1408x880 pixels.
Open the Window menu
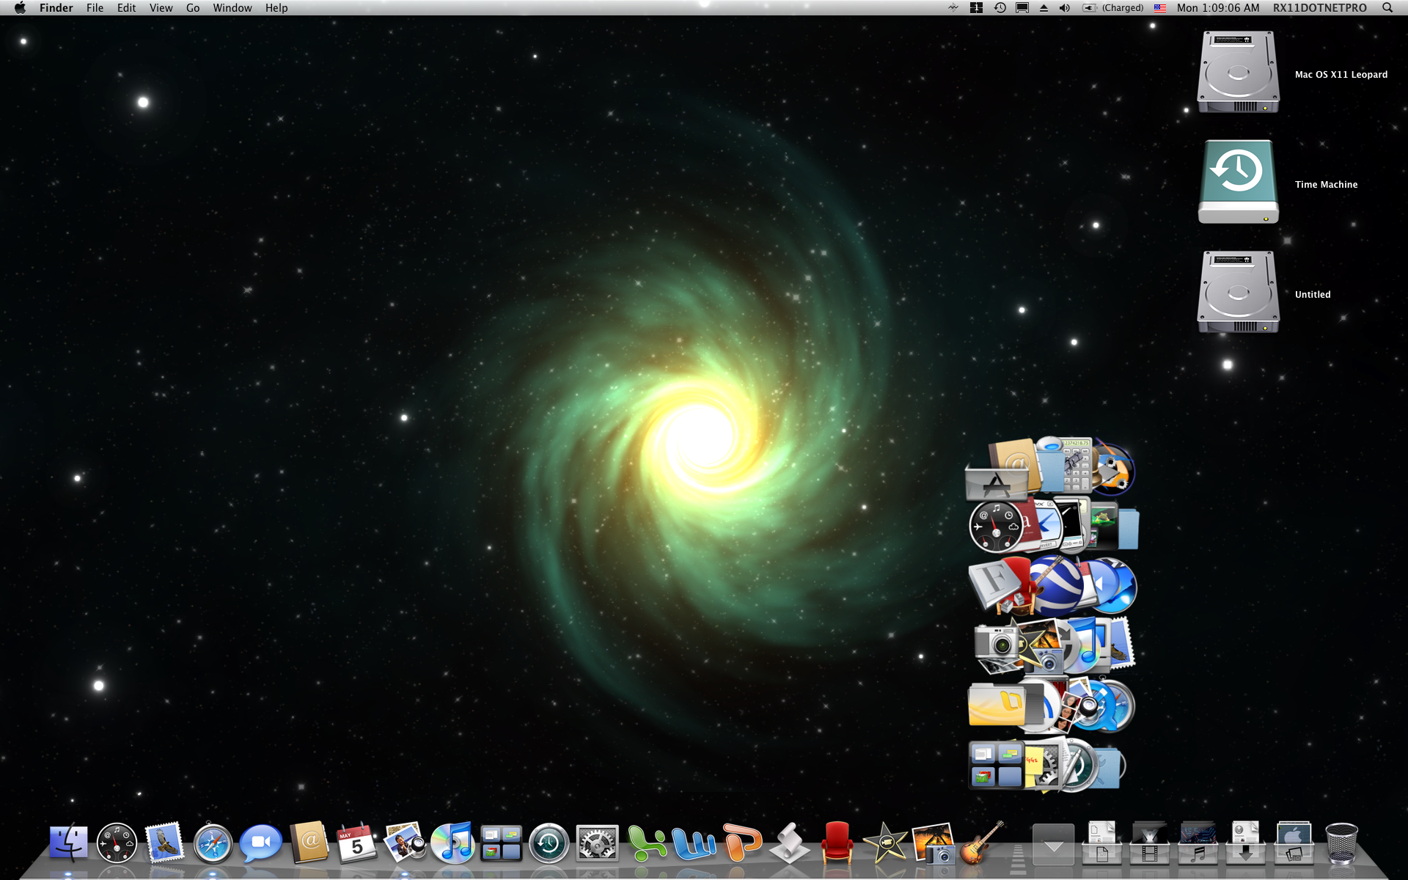pos(232,8)
